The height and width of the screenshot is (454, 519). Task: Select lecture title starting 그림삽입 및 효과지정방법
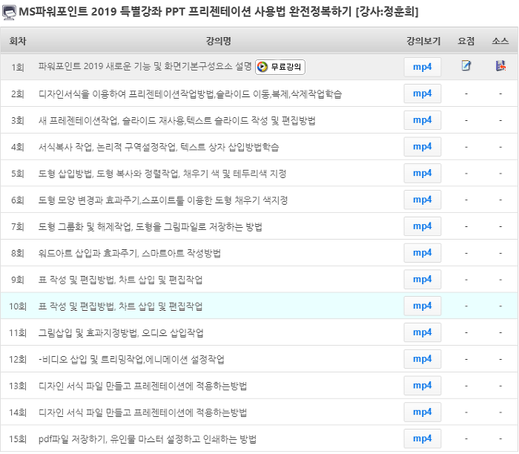point(121,333)
